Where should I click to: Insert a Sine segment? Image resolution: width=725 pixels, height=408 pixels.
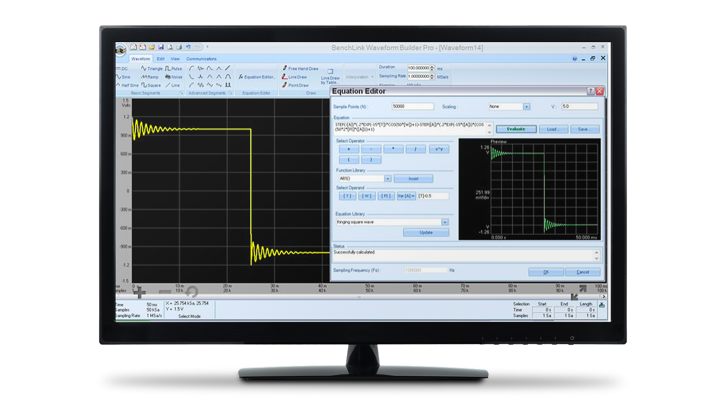pos(123,77)
